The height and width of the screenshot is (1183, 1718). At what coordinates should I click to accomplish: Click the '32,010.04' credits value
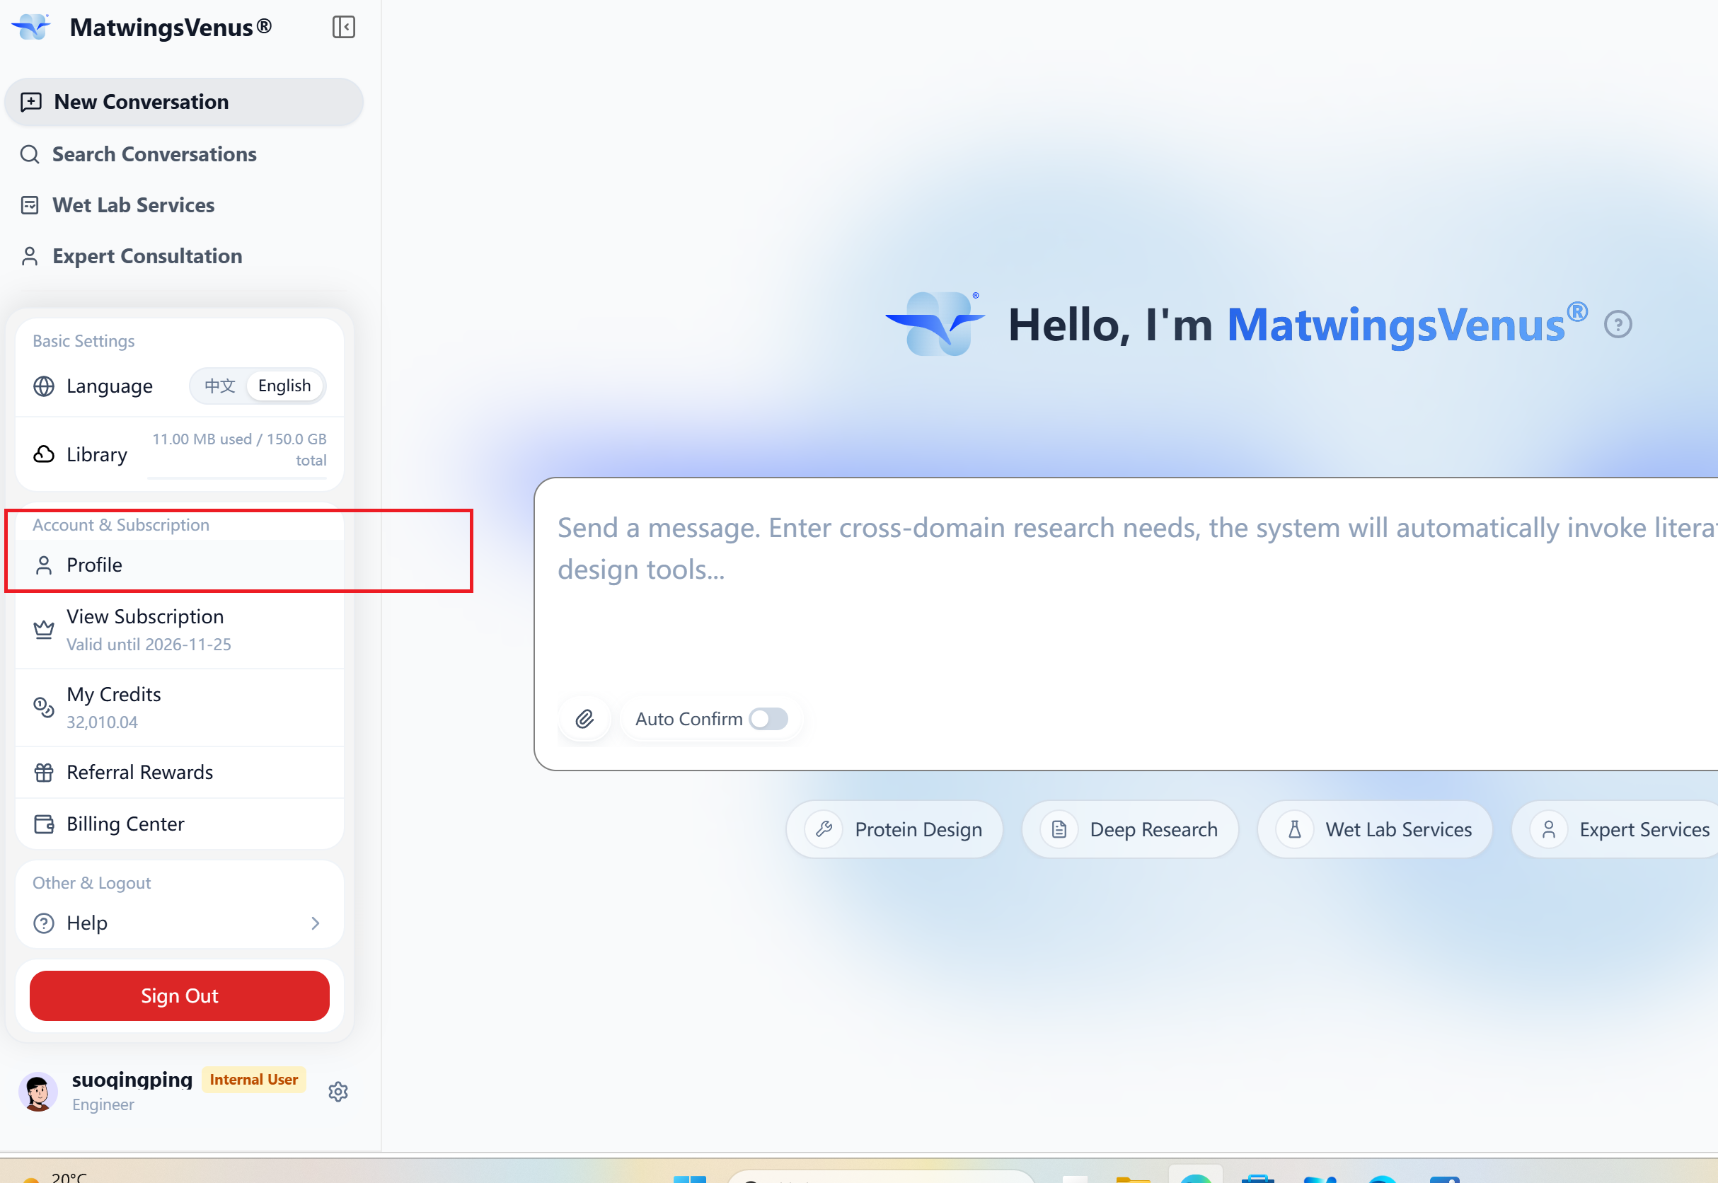[x=103, y=722]
